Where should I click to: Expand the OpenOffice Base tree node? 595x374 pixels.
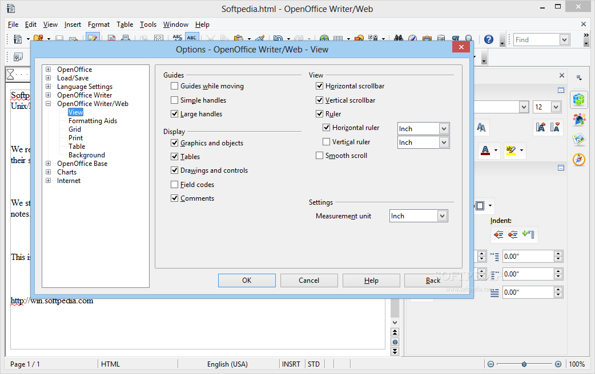tap(48, 163)
